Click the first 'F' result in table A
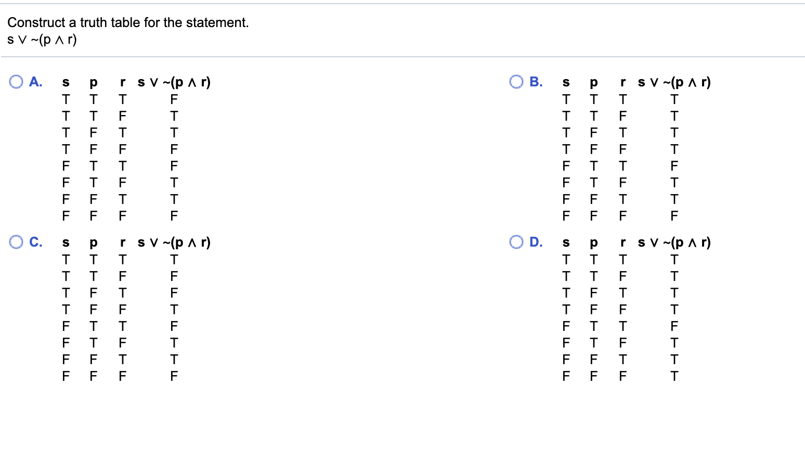Viewport: 805px width, 462px height. (174, 99)
